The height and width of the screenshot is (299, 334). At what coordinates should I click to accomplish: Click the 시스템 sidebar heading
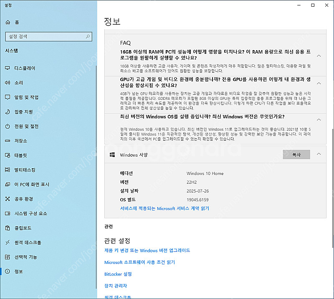tap(12, 51)
